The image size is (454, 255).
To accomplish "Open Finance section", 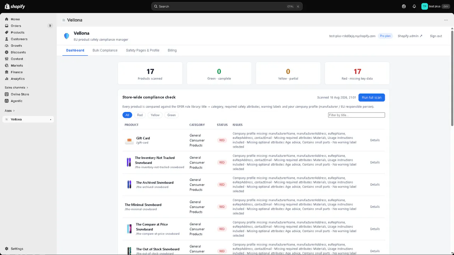I will click(x=17, y=72).
